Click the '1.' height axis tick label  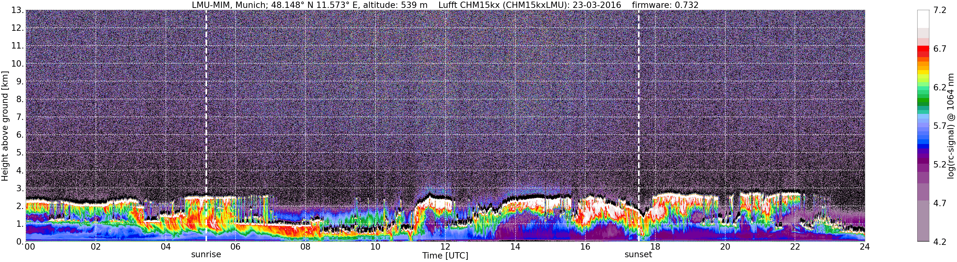coord(20,223)
